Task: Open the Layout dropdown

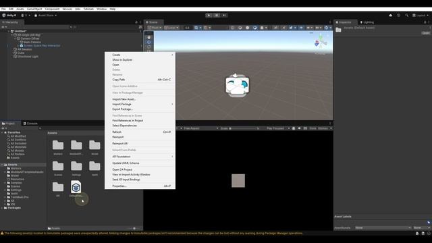Action: pos(421,16)
